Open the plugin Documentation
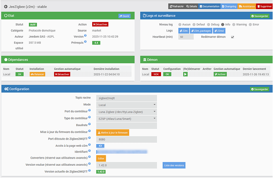 209,6
